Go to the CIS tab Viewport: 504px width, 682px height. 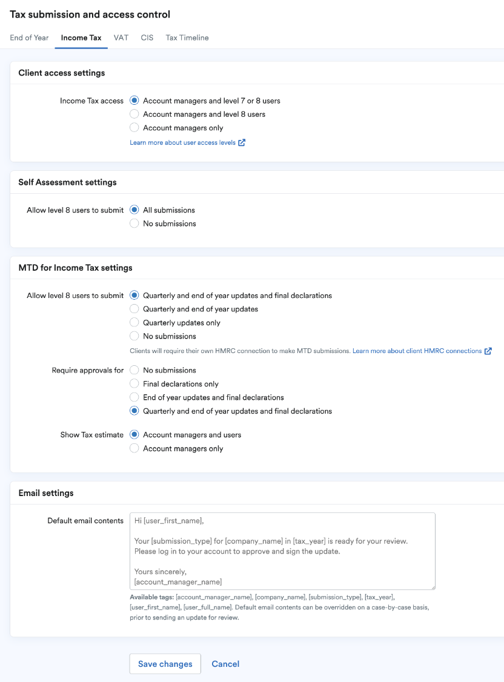pyautogui.click(x=147, y=38)
